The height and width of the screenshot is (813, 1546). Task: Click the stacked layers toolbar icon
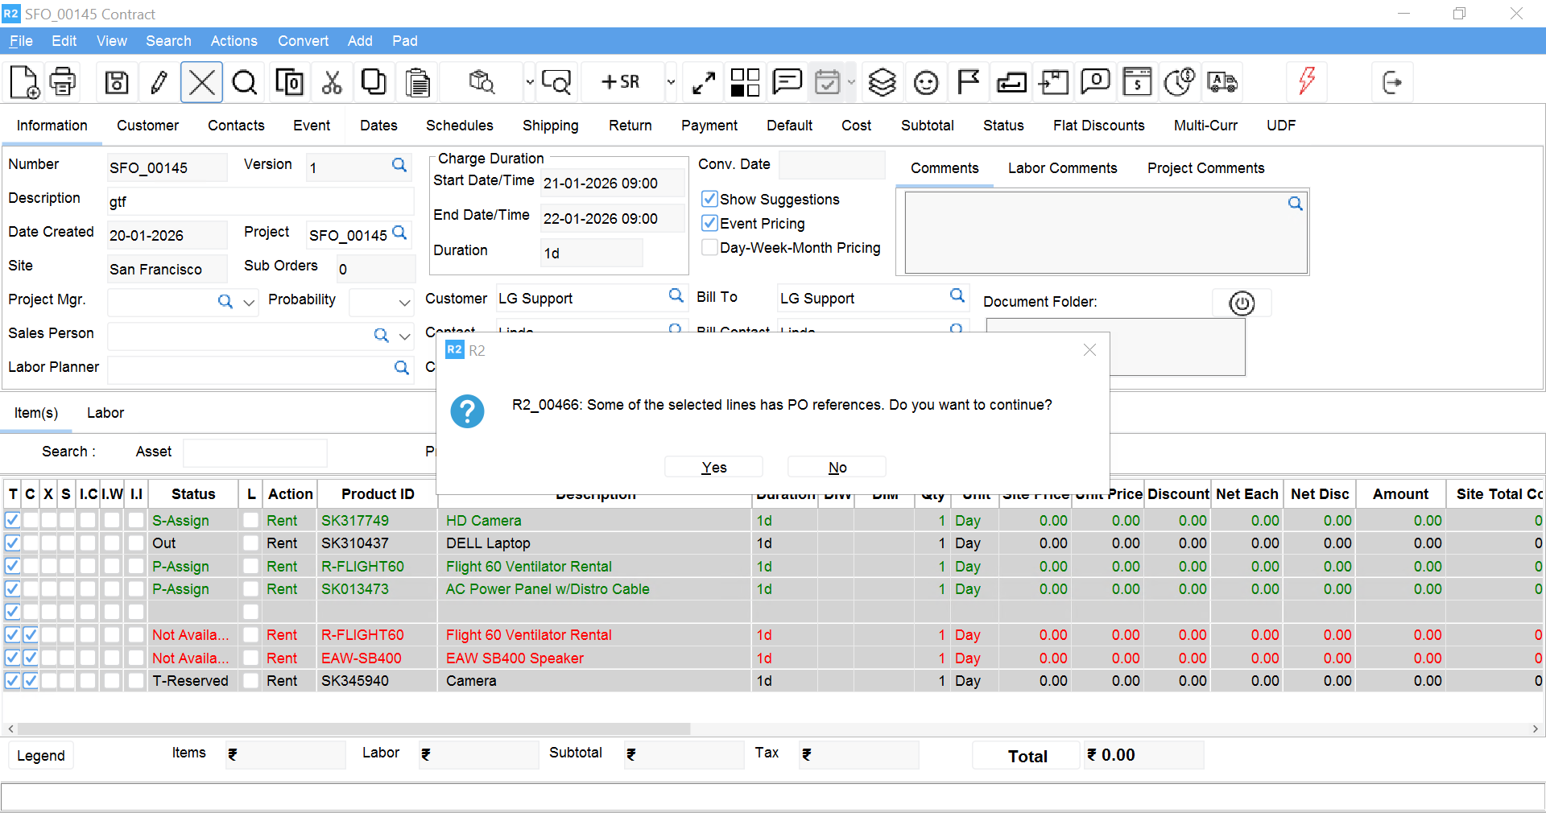pyautogui.click(x=883, y=82)
